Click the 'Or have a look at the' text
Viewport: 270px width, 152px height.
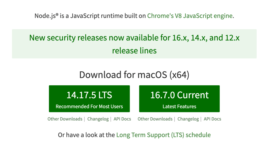click(86, 135)
